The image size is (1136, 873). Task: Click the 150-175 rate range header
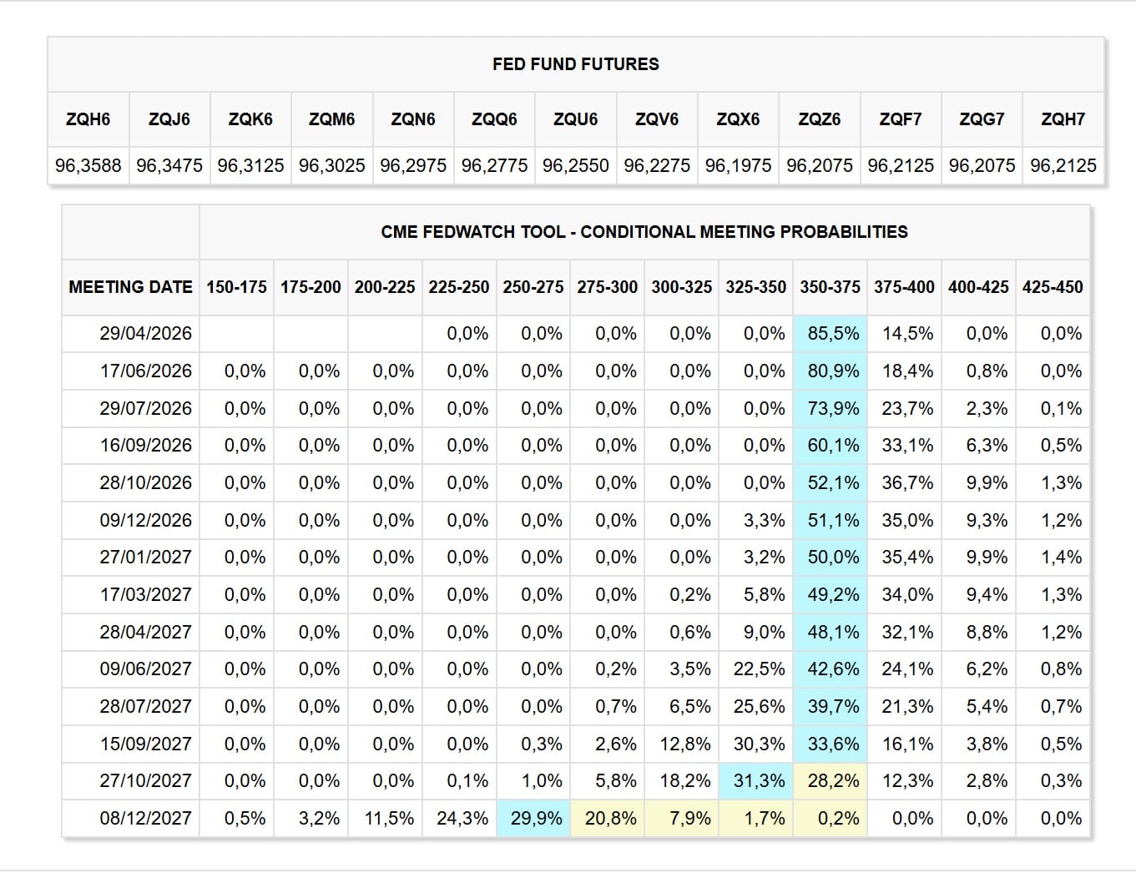(236, 287)
